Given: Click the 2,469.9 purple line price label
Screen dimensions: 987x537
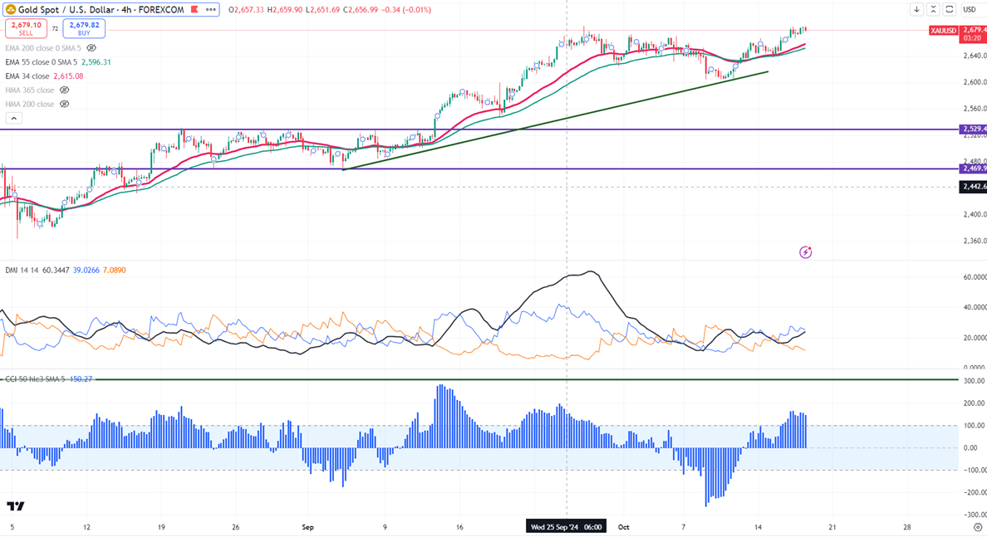Looking at the screenshot, I should pyautogui.click(x=973, y=168).
